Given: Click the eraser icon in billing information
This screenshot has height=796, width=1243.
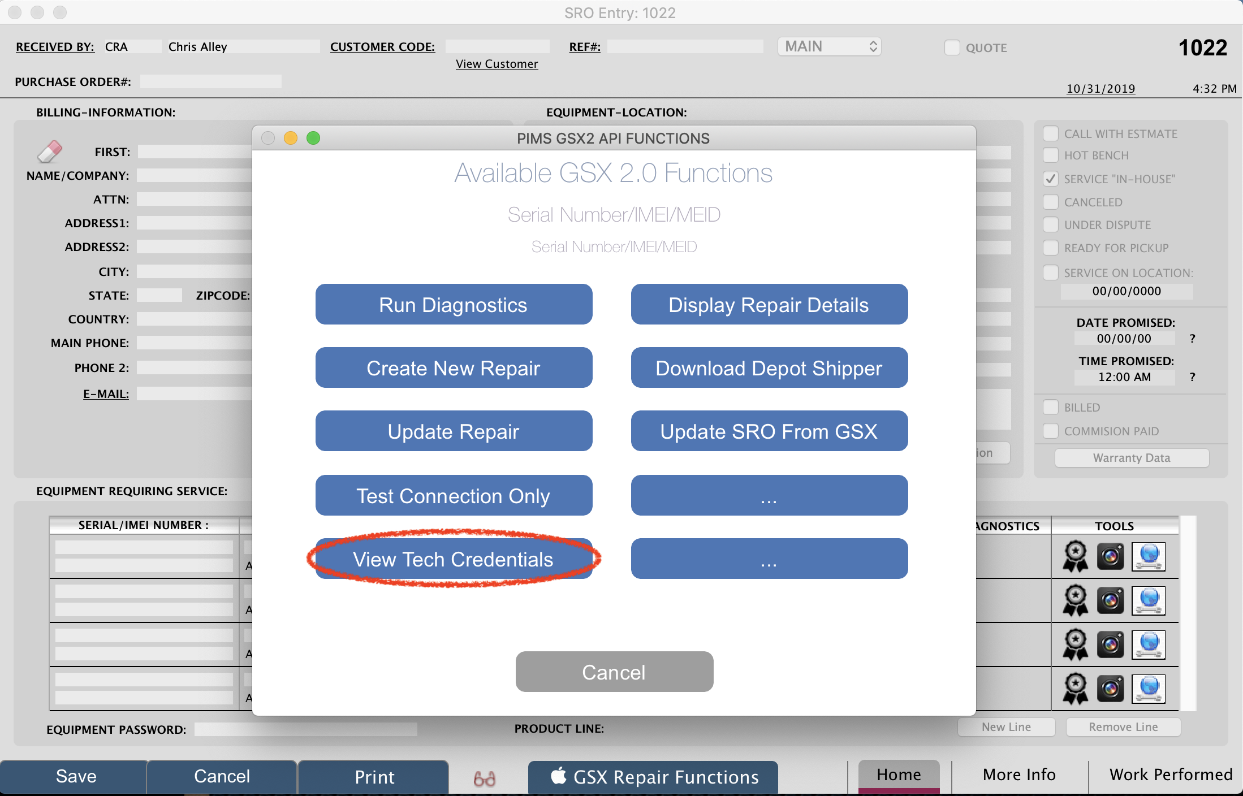Looking at the screenshot, I should 50,152.
